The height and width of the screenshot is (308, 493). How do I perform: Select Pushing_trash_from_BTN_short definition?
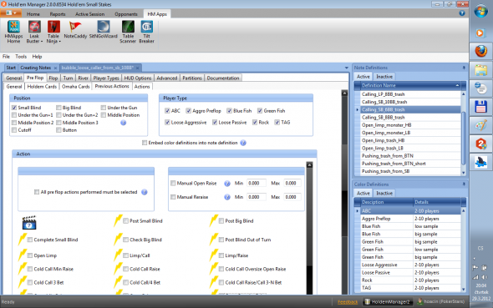(x=410, y=164)
